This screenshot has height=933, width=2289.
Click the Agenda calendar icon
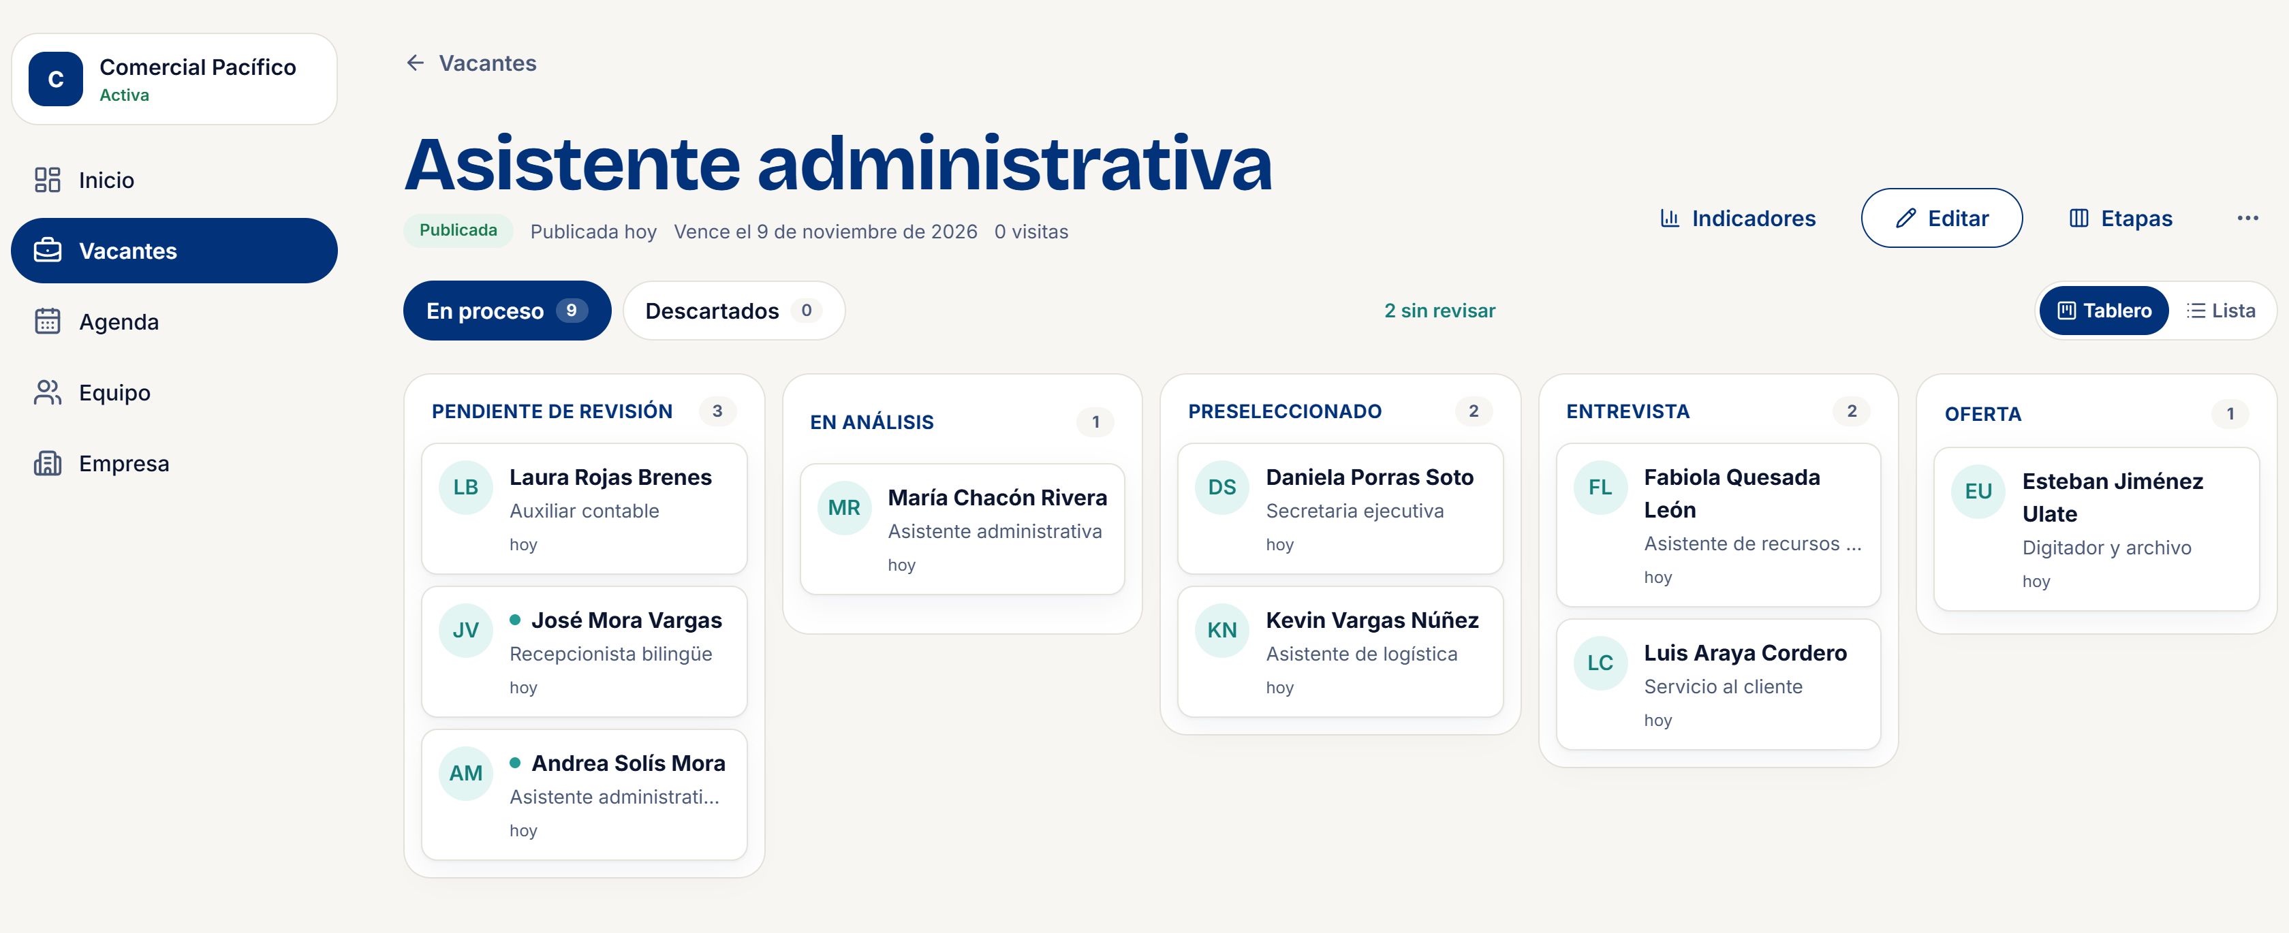pos(47,321)
